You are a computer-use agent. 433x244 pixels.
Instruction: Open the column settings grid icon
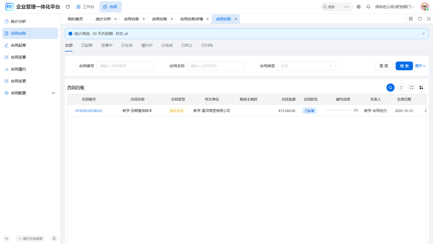[x=421, y=88]
